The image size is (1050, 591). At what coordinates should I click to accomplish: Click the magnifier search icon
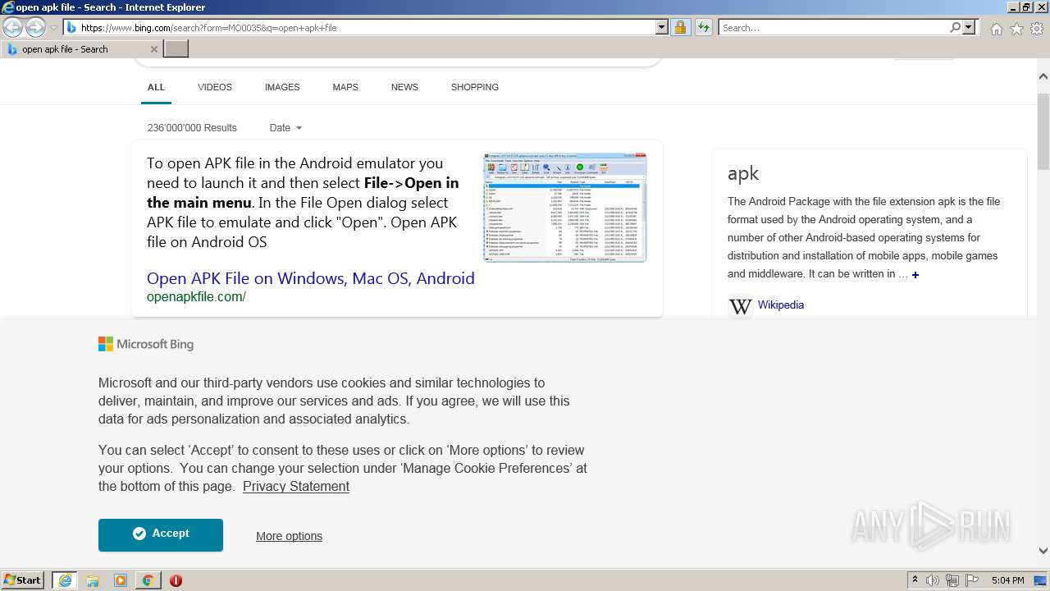955,28
